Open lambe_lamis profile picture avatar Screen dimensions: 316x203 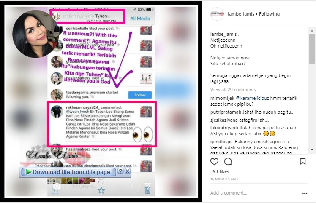(217, 14)
